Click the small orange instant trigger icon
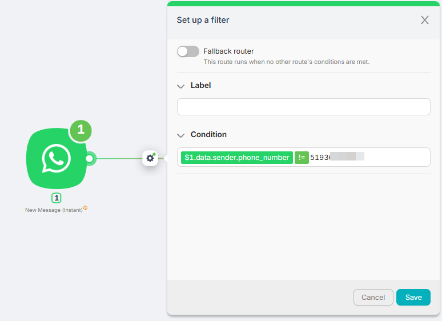The image size is (442, 321). click(86, 208)
